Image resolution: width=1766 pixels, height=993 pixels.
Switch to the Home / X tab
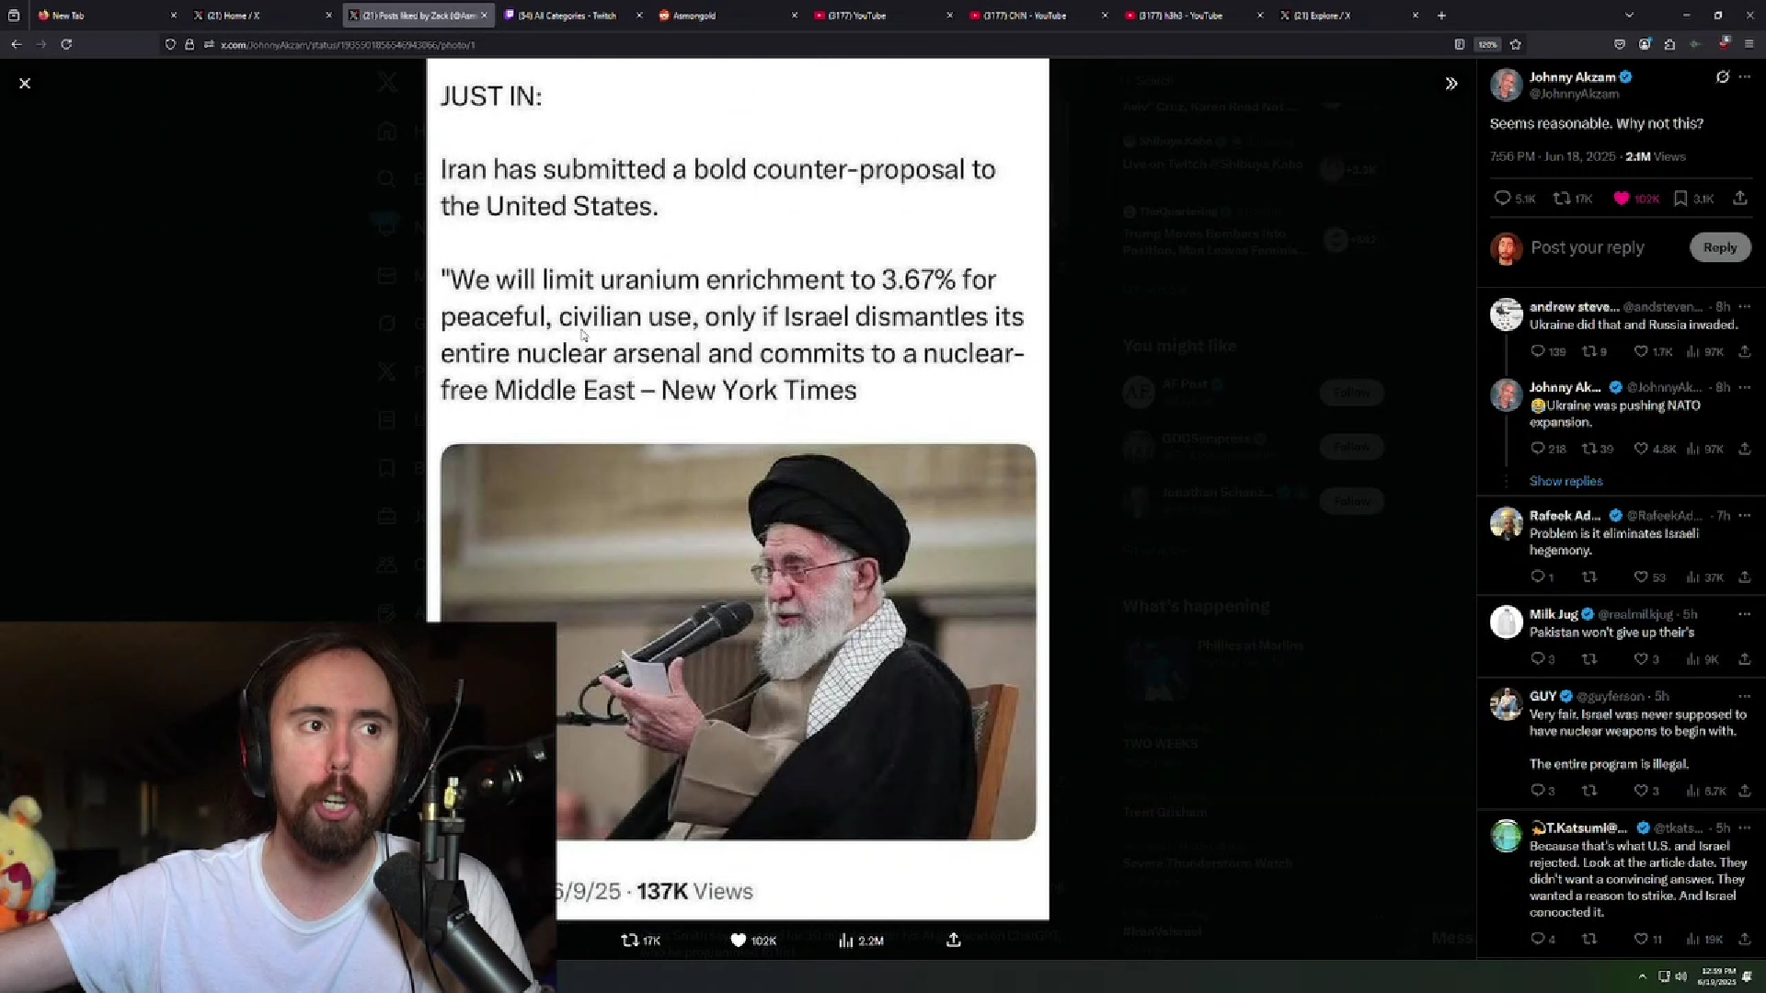tap(262, 16)
